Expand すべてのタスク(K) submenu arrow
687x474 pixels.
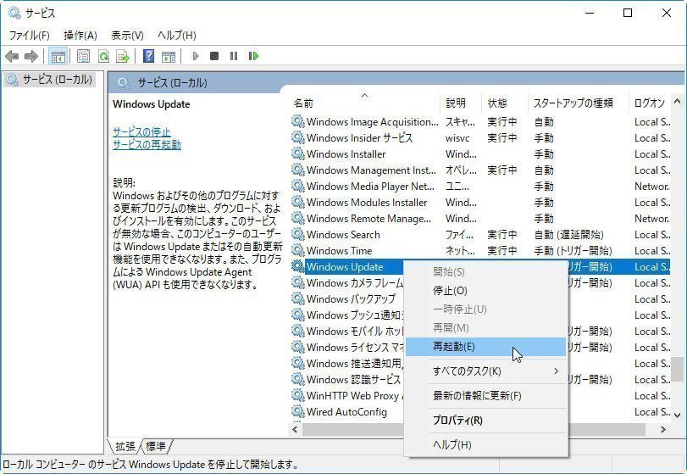tap(556, 371)
